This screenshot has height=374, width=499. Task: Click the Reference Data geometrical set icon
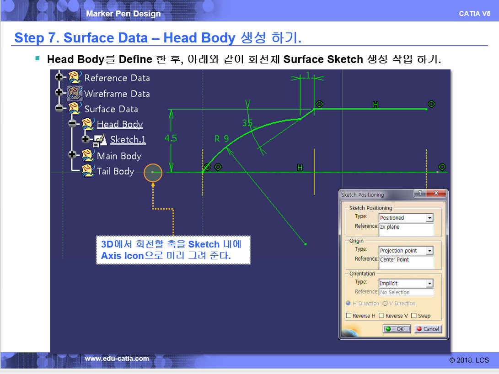coord(75,78)
